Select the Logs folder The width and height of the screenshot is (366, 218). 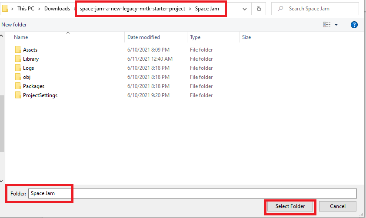pyautogui.click(x=29, y=68)
